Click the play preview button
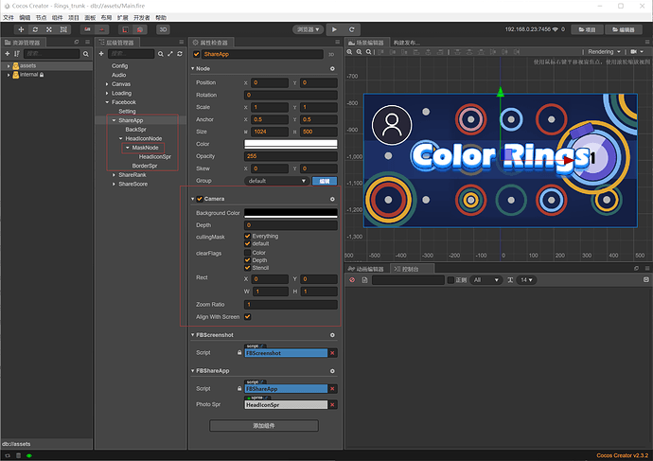 click(334, 29)
